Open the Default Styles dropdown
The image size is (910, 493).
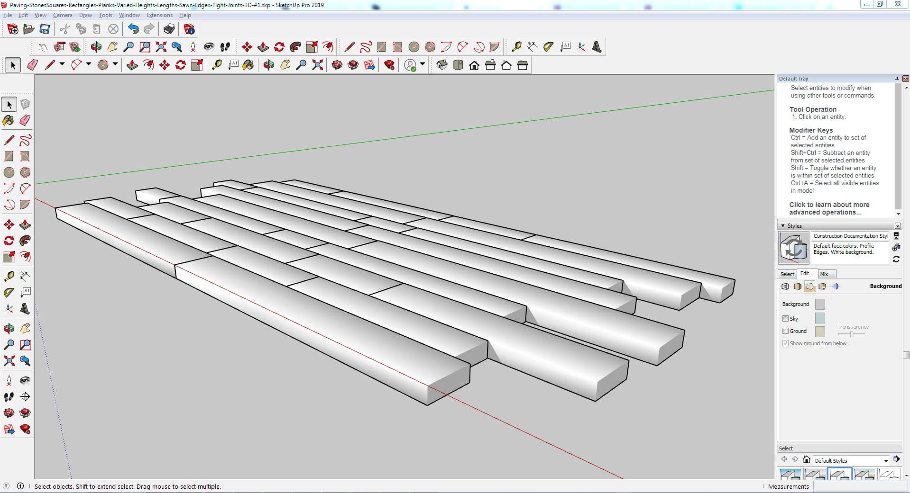pyautogui.click(x=885, y=461)
